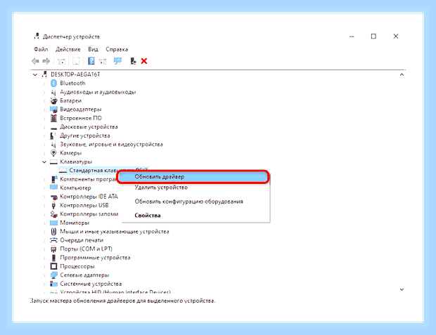436x335 pixels.
Task: Select the Клавиатуры label
Action: coord(76,162)
